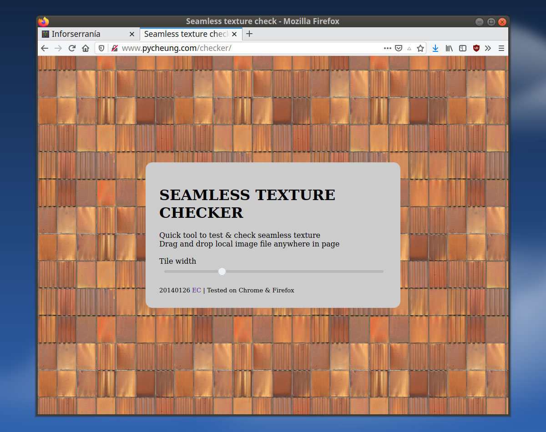Open the Firefox Library
This screenshot has width=546, height=432.
click(449, 48)
